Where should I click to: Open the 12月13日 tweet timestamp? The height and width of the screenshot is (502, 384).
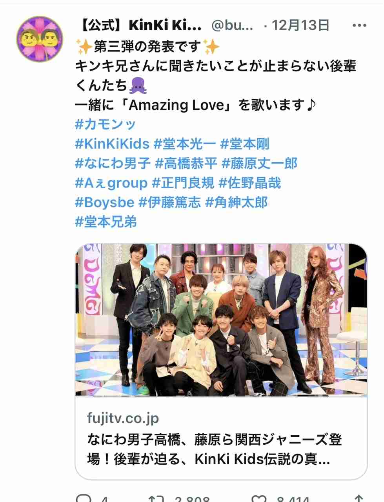click(x=300, y=26)
